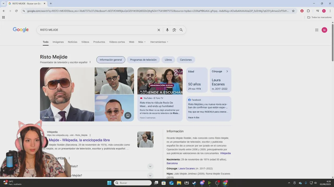This screenshot has height=187, width=334.
Task: Switch to the Imágenes tab
Action: click(x=58, y=42)
